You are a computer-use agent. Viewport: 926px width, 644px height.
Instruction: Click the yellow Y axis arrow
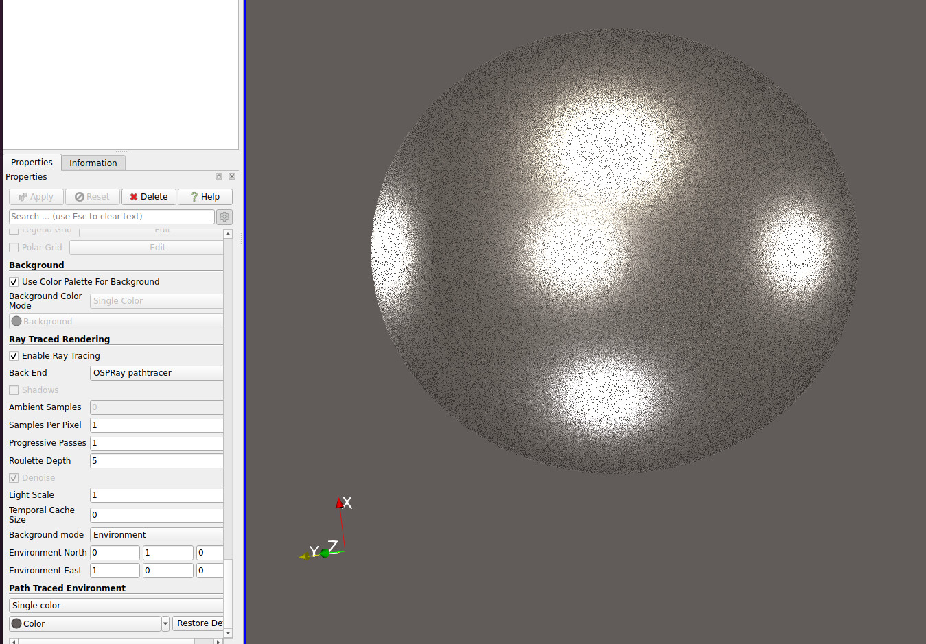(x=304, y=556)
